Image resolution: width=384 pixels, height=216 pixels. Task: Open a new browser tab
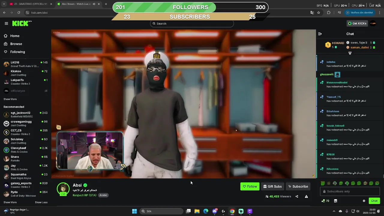click(x=106, y=4)
